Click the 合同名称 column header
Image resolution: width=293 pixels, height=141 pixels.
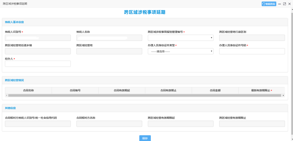click(28, 90)
